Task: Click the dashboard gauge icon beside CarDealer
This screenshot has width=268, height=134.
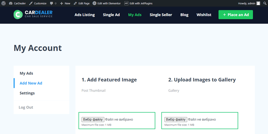Action: pos(11,3)
